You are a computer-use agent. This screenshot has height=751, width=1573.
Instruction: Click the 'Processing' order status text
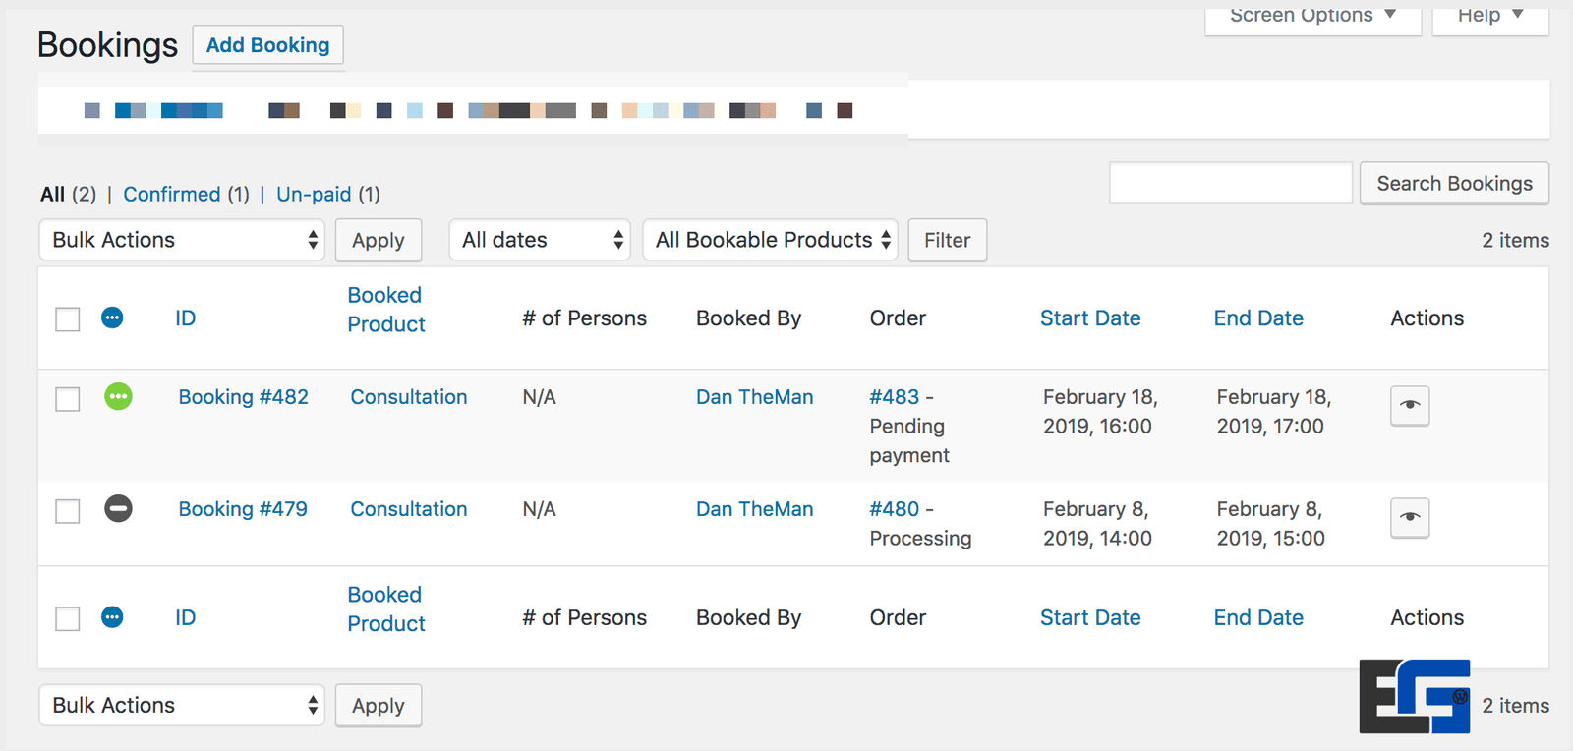pos(920,539)
